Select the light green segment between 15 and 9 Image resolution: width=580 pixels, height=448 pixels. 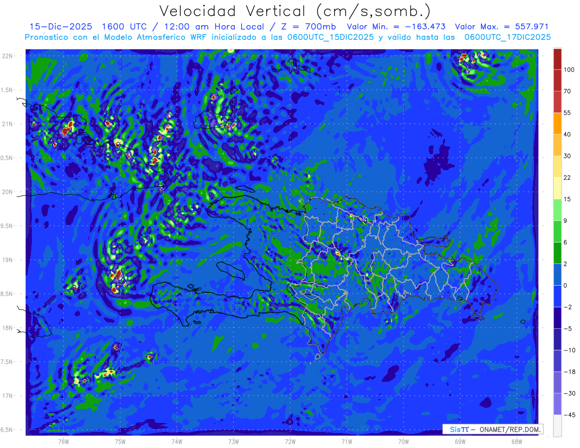click(557, 210)
